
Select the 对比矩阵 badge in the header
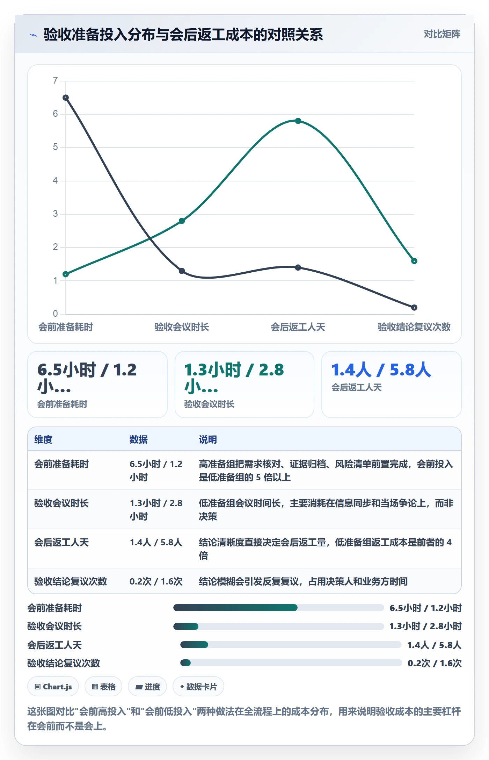coord(442,34)
